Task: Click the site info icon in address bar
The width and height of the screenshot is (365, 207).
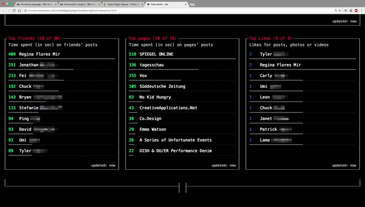Action: pos(26,11)
